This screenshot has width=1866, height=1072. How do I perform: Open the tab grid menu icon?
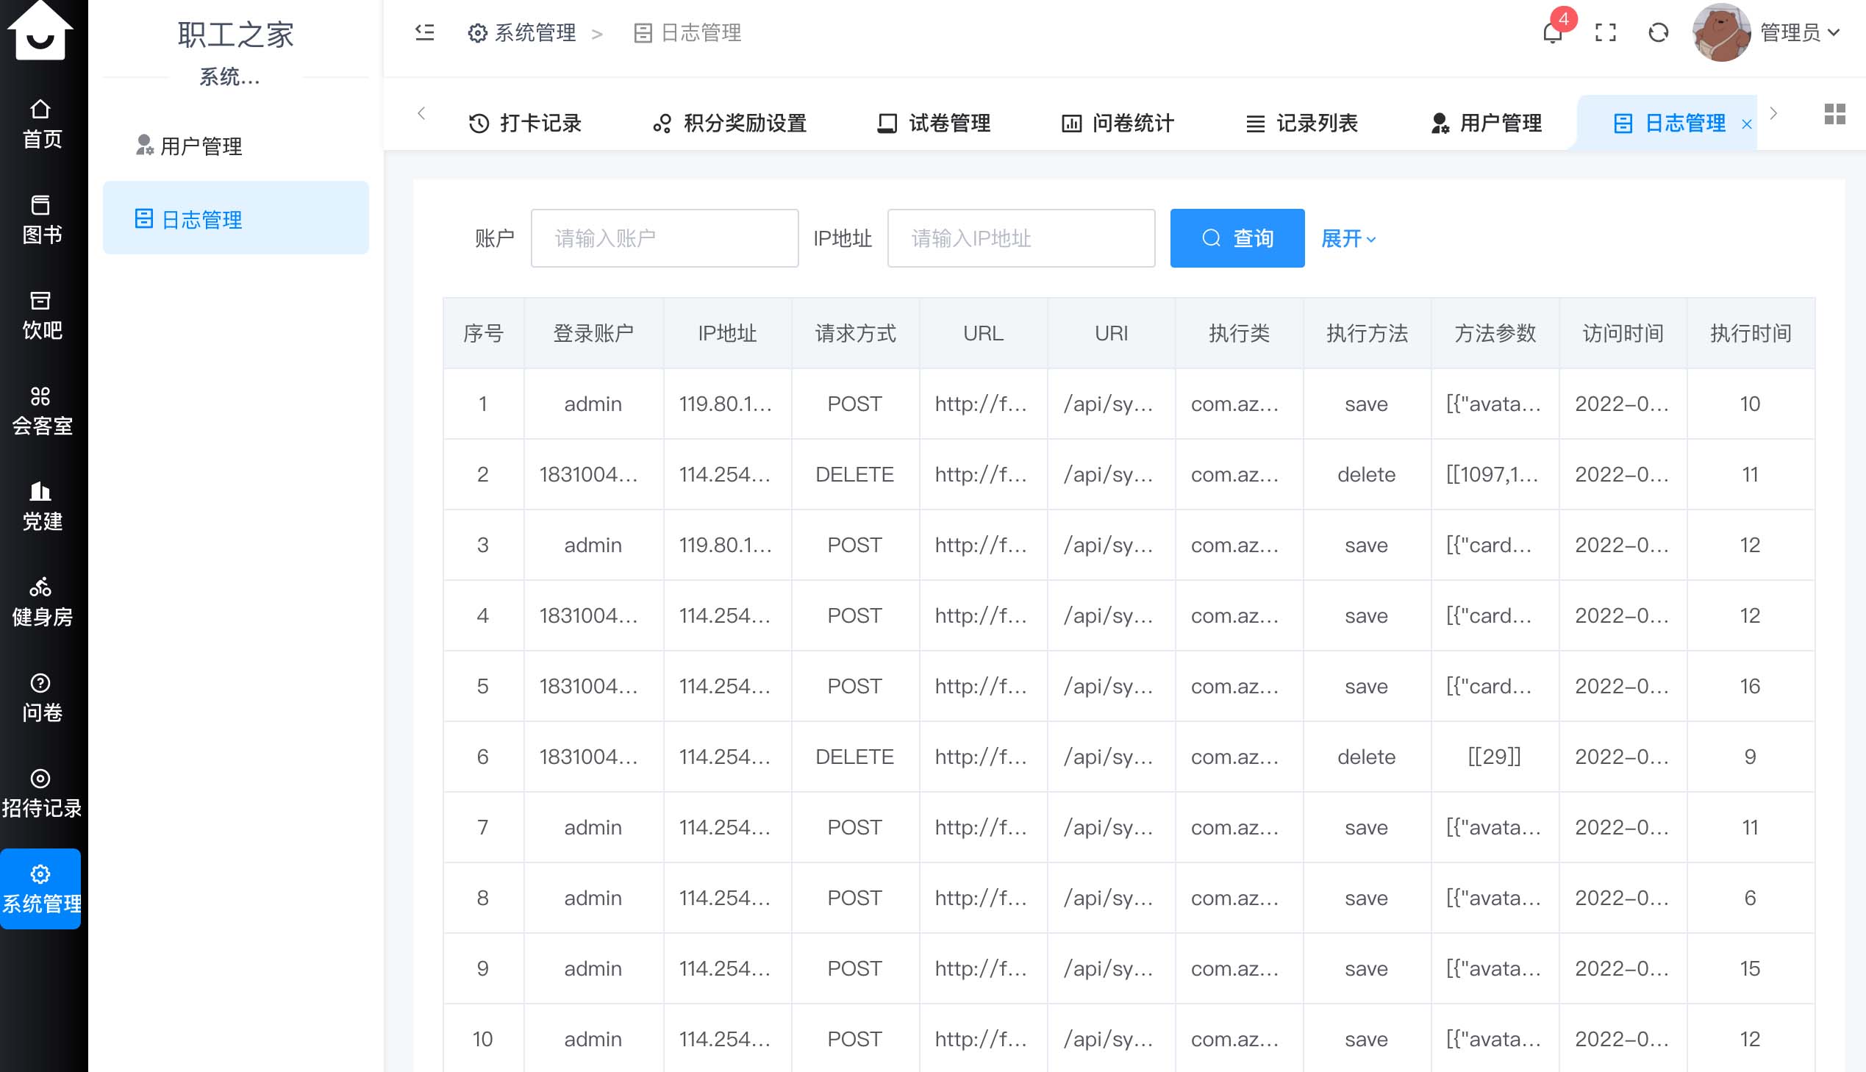point(1834,114)
